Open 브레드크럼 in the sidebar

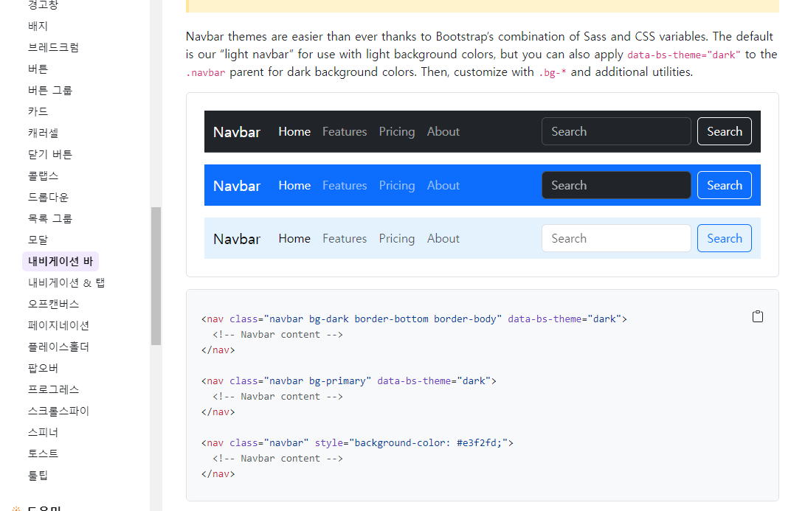(53, 47)
